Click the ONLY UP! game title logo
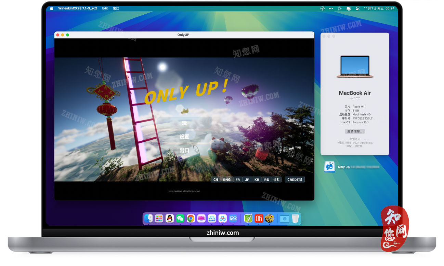The height and width of the screenshot is (266, 444). click(186, 92)
